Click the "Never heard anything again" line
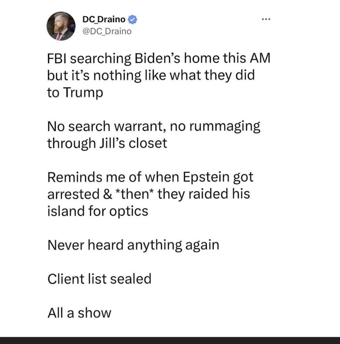 coord(133,245)
